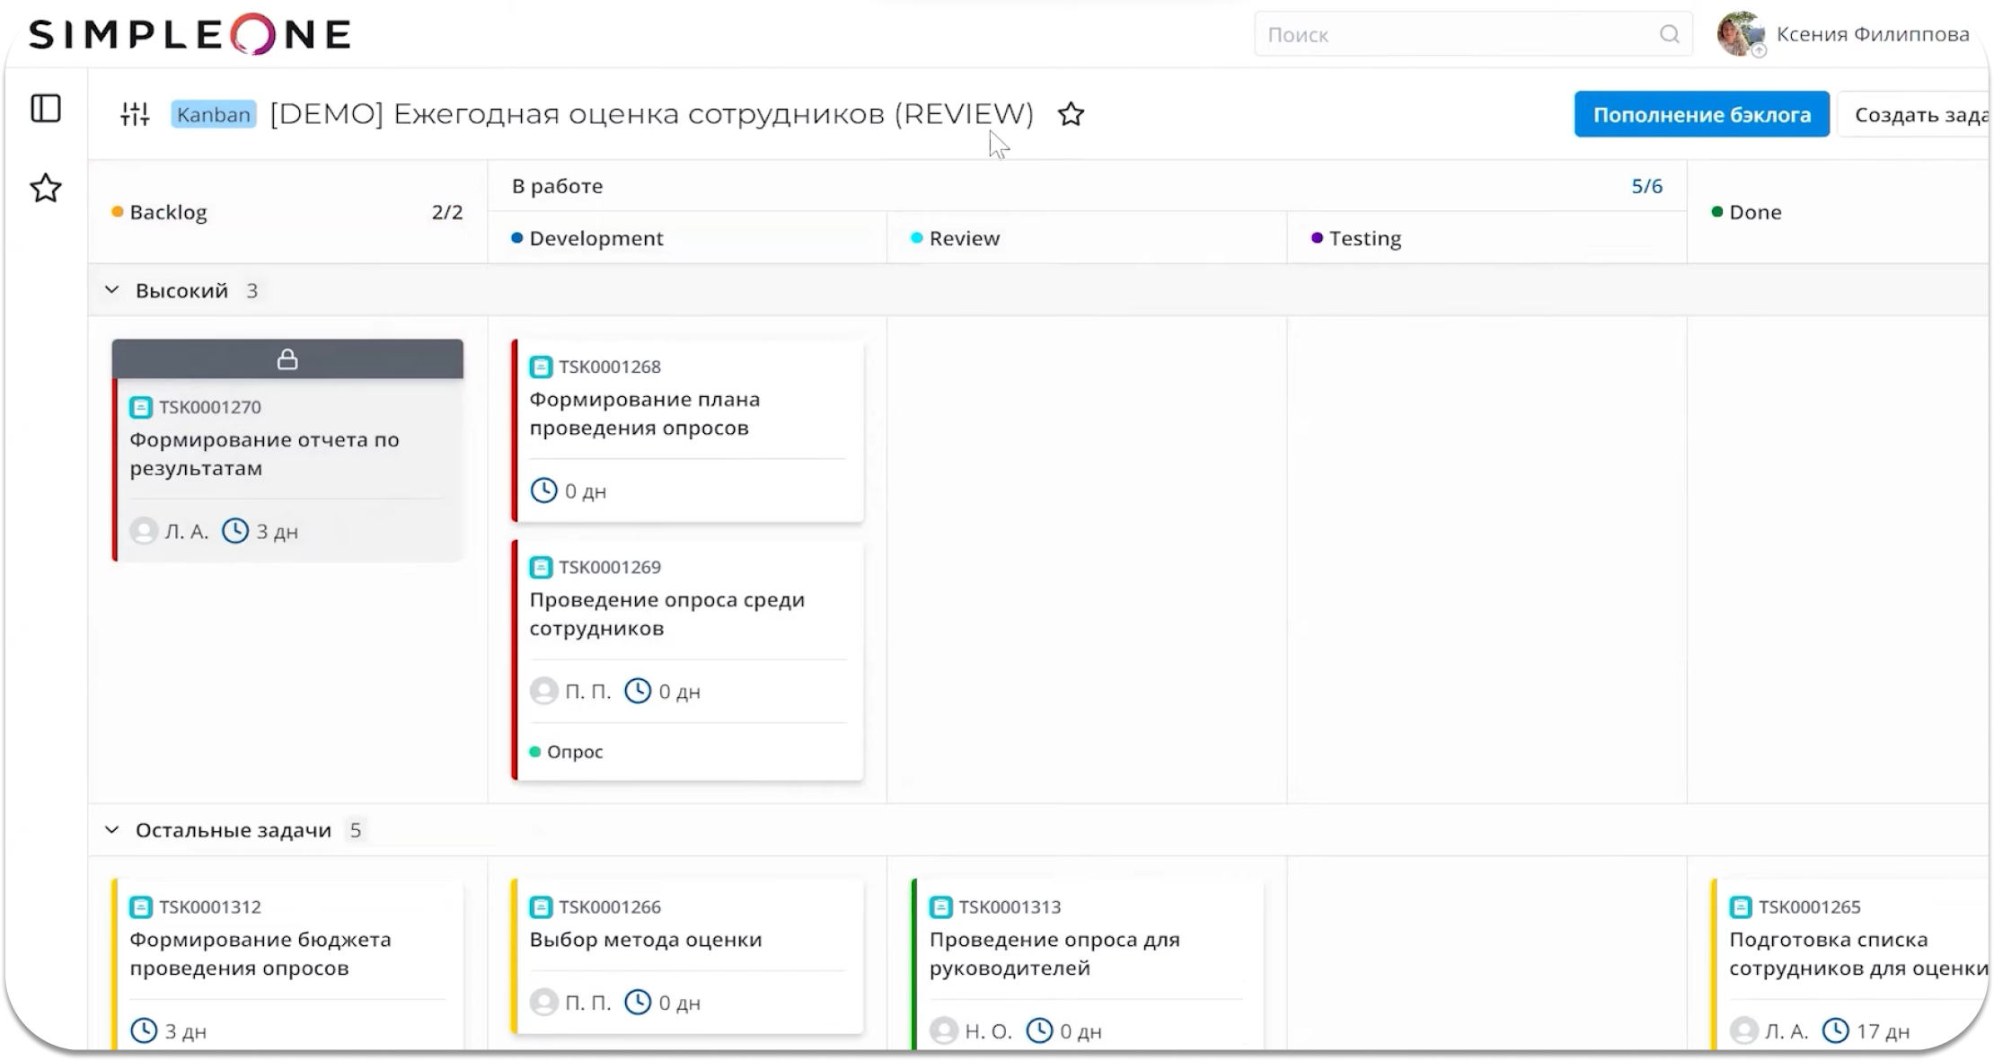Open board filter settings sliders icon
The width and height of the screenshot is (1994, 1061).
[x=135, y=114]
